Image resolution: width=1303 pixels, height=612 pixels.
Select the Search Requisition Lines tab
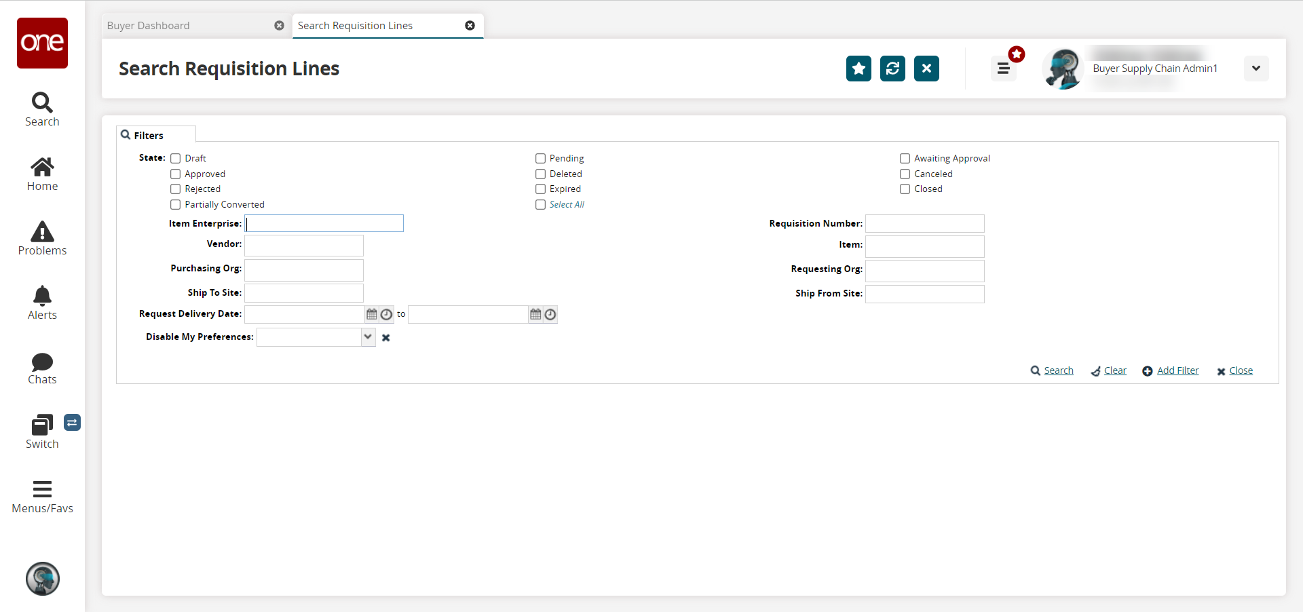click(x=355, y=26)
